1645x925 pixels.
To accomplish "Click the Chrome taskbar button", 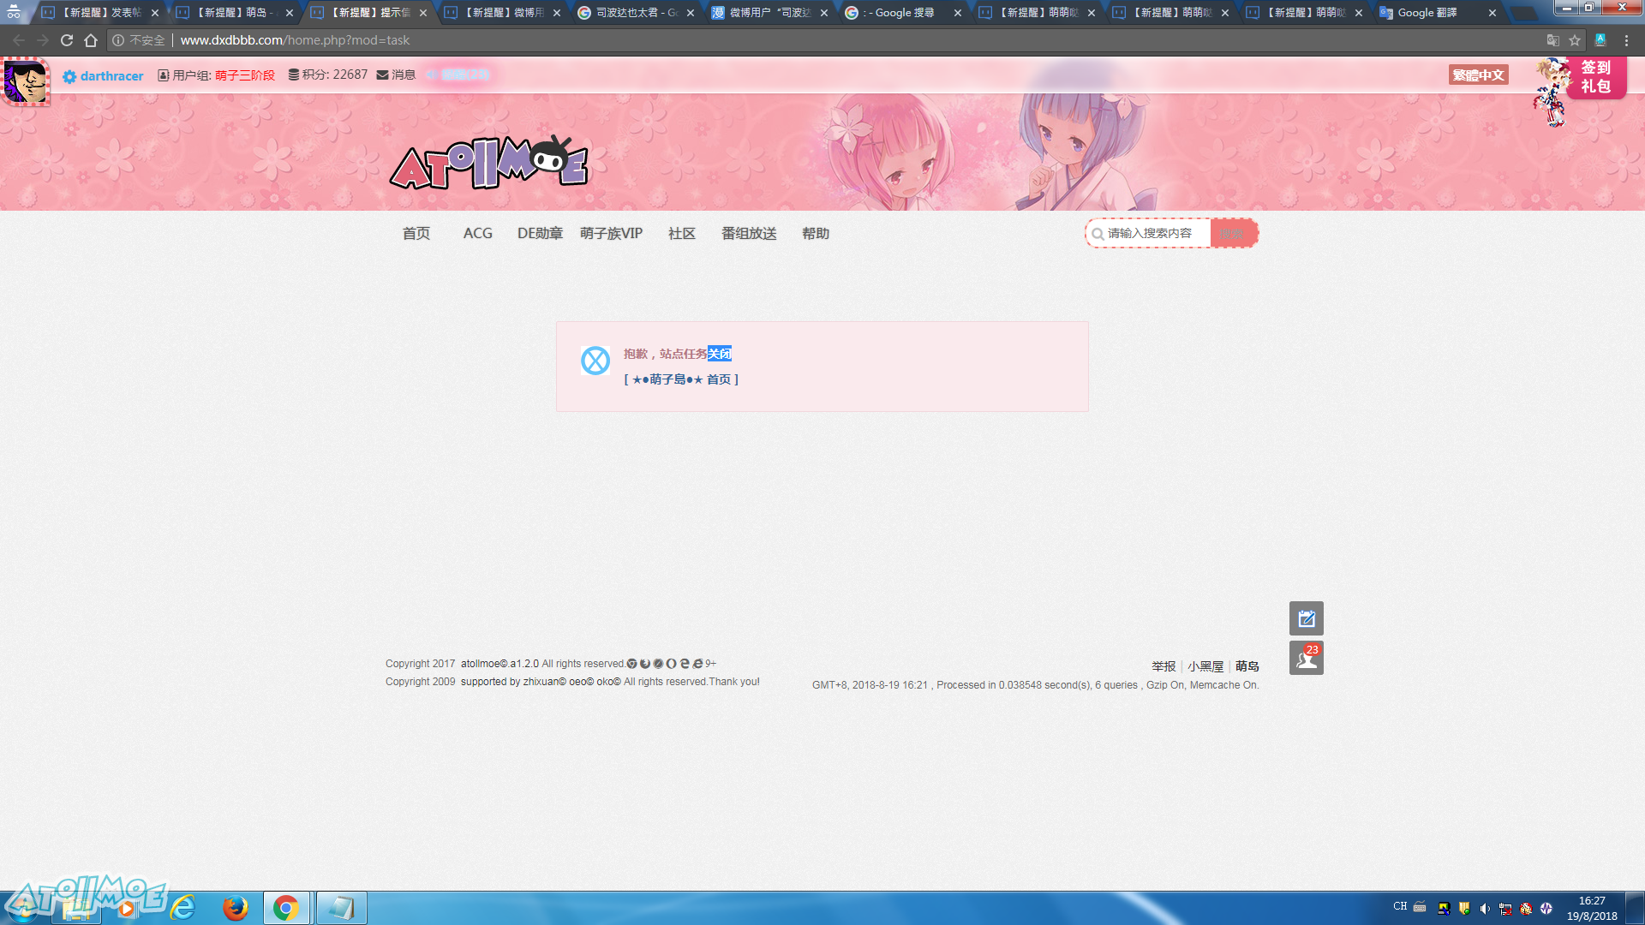I will [x=286, y=907].
